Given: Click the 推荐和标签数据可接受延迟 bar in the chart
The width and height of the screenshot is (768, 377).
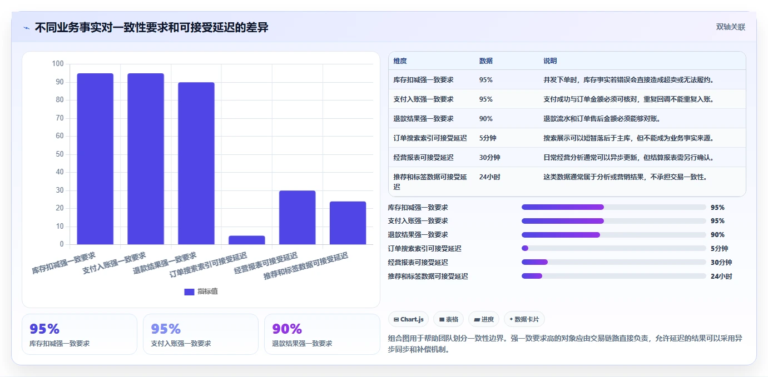Looking at the screenshot, I should click(x=348, y=223).
